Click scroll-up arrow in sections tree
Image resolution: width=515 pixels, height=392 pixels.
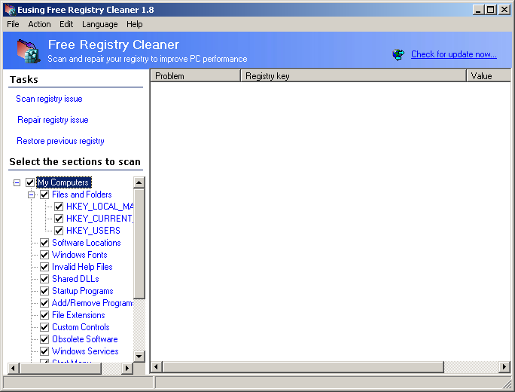point(139,182)
